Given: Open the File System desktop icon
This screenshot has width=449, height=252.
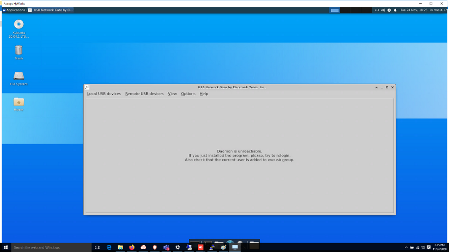Looking at the screenshot, I should tap(19, 76).
